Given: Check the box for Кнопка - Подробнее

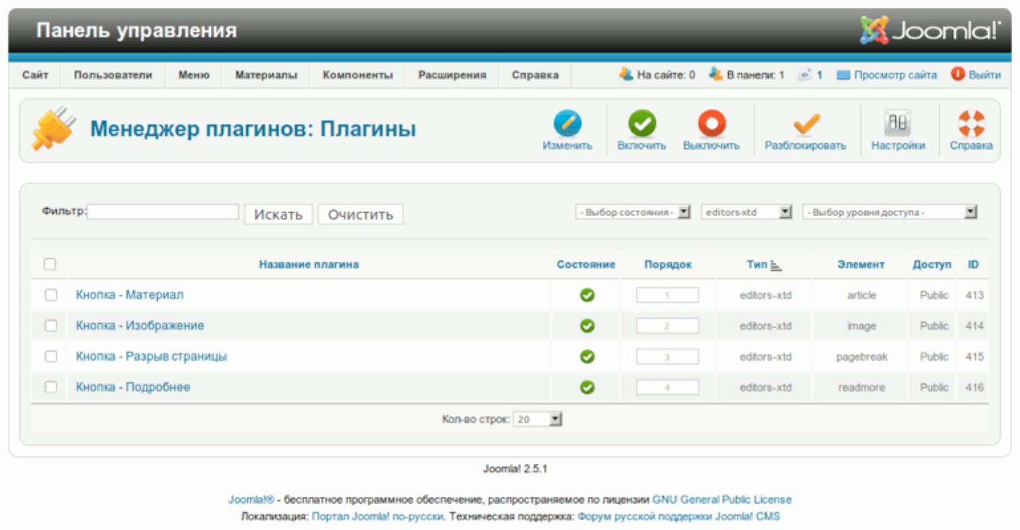Looking at the screenshot, I should click(x=51, y=387).
